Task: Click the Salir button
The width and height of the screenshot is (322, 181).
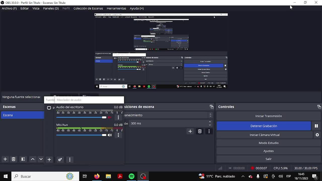Action: point(268,159)
